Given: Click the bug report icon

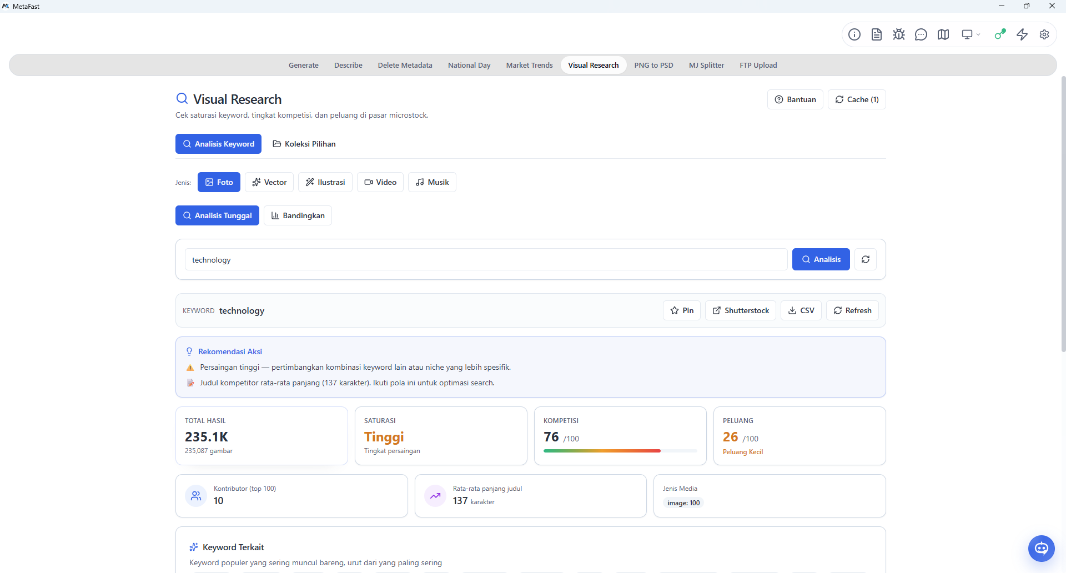Looking at the screenshot, I should (899, 34).
